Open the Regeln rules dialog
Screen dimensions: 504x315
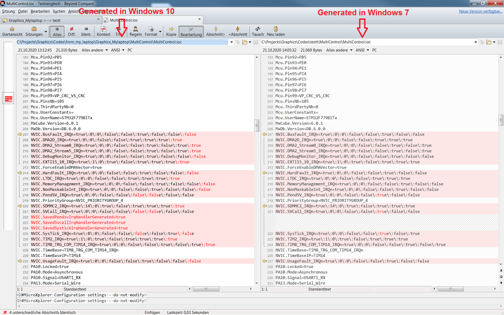(x=136, y=31)
